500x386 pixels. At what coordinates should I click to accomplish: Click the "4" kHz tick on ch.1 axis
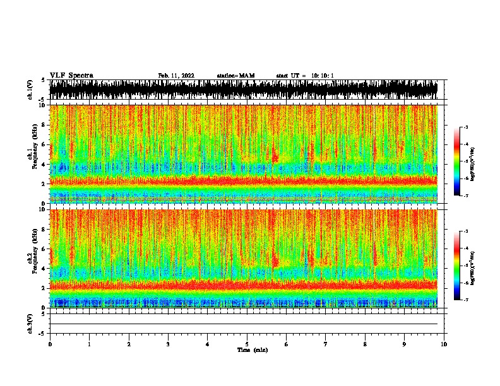click(x=44, y=165)
